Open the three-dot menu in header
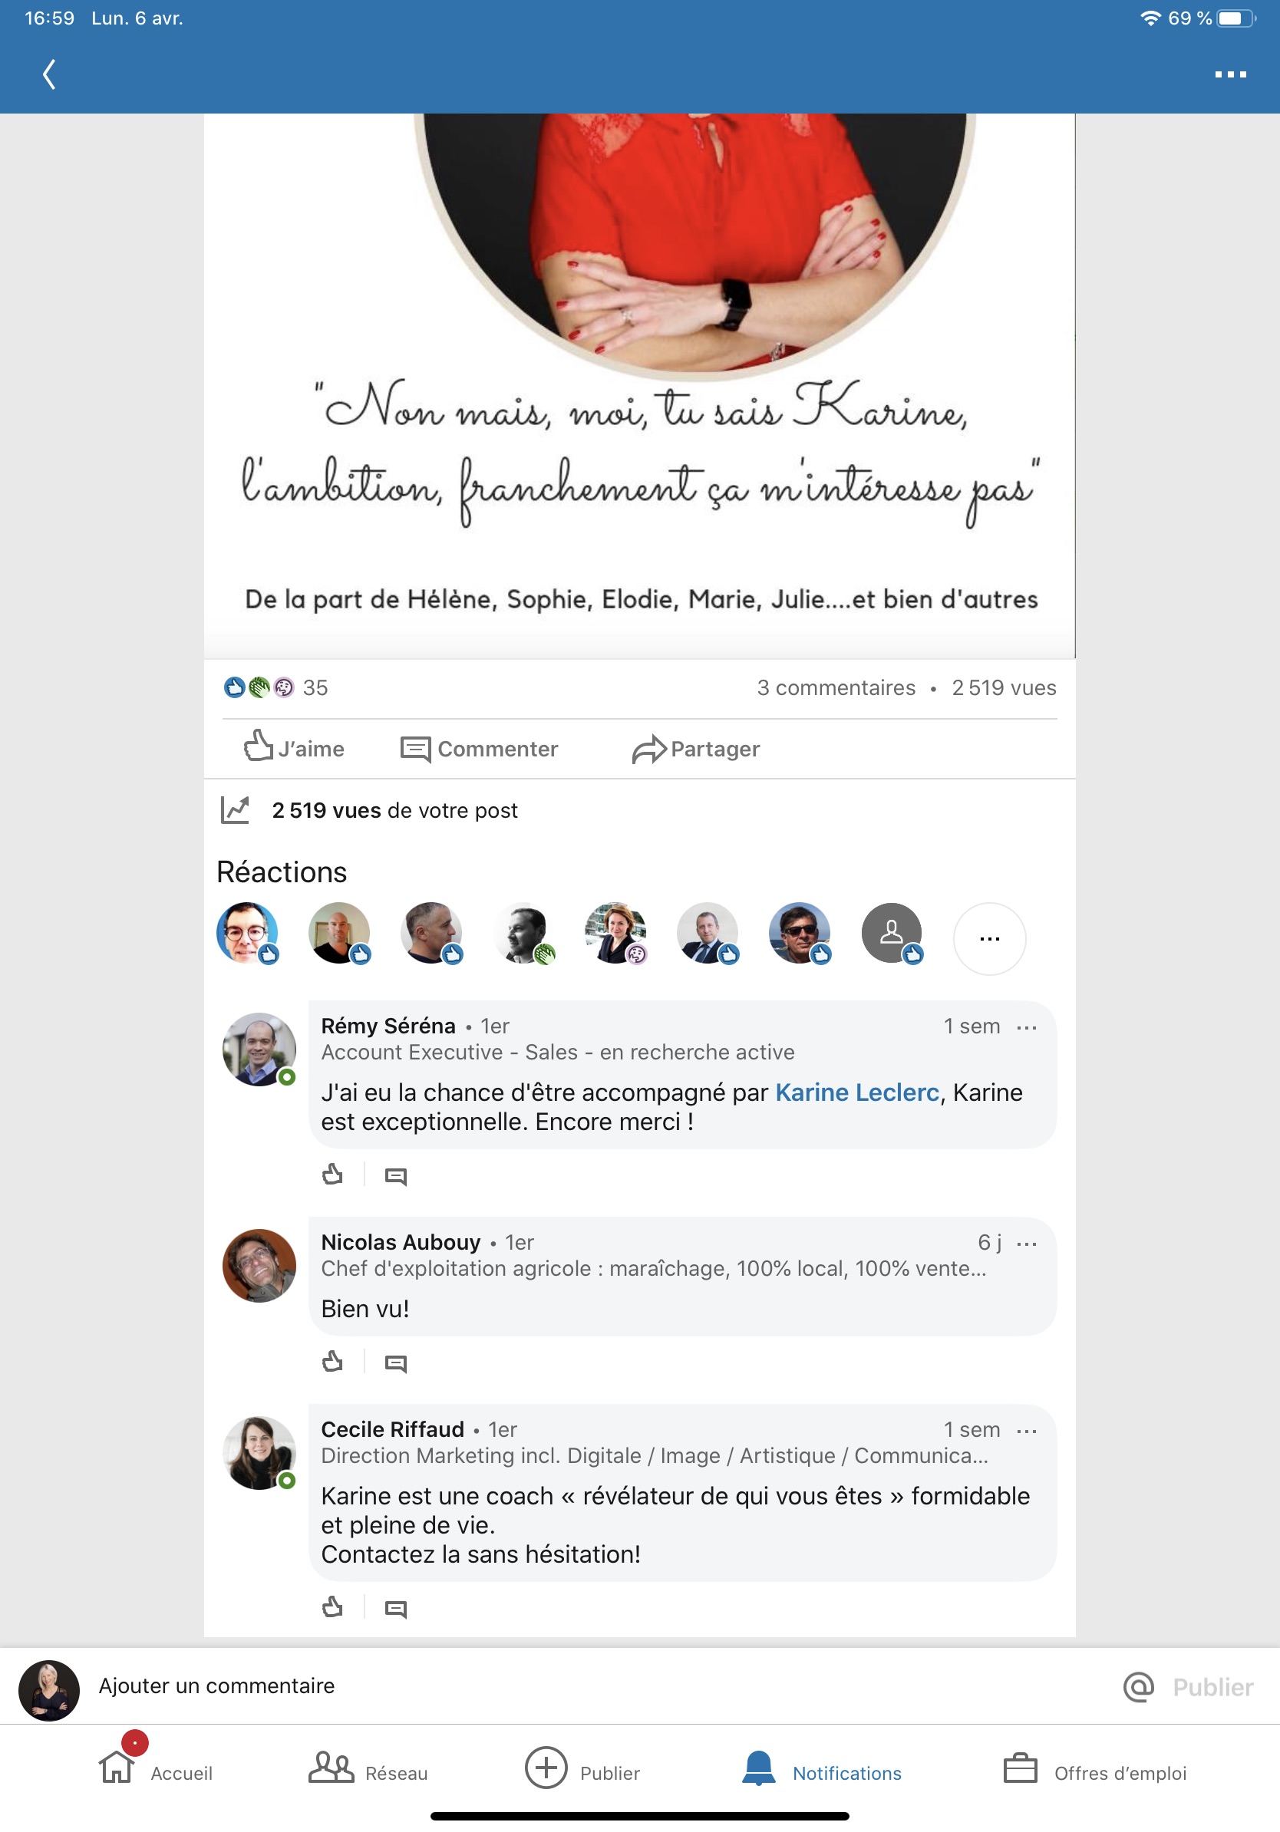The height and width of the screenshot is (1832, 1280). tap(1229, 74)
